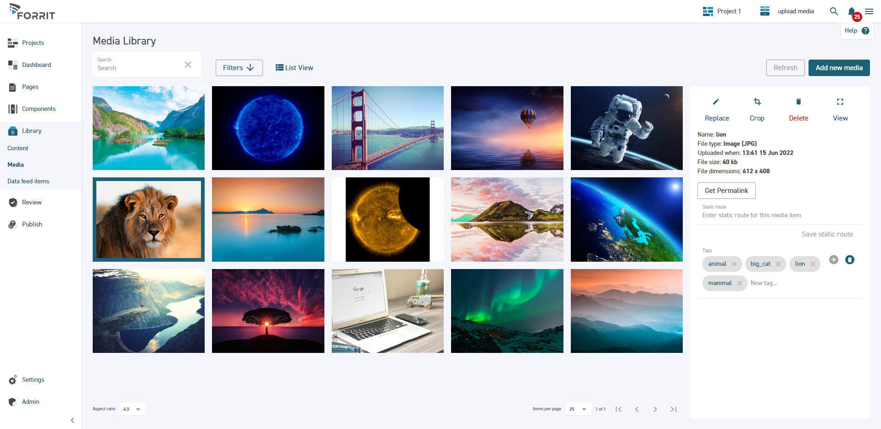Image resolution: width=881 pixels, height=429 pixels.
Task: Delete the lion image via trash icon
Action: [x=798, y=102]
